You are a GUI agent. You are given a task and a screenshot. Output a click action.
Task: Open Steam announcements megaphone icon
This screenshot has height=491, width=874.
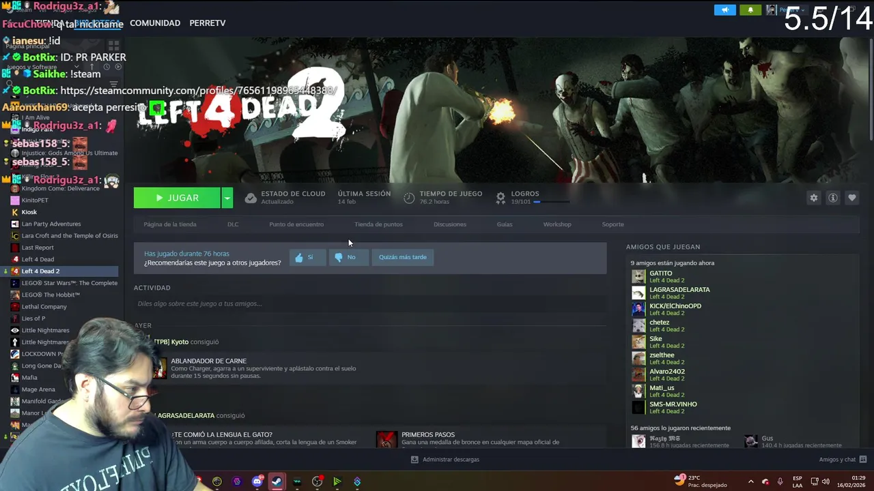[725, 10]
